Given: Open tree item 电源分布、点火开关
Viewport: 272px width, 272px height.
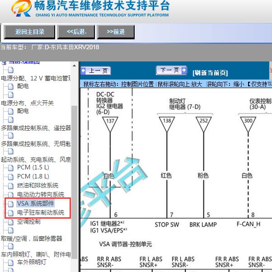Looking at the screenshot, I should 27,103.
